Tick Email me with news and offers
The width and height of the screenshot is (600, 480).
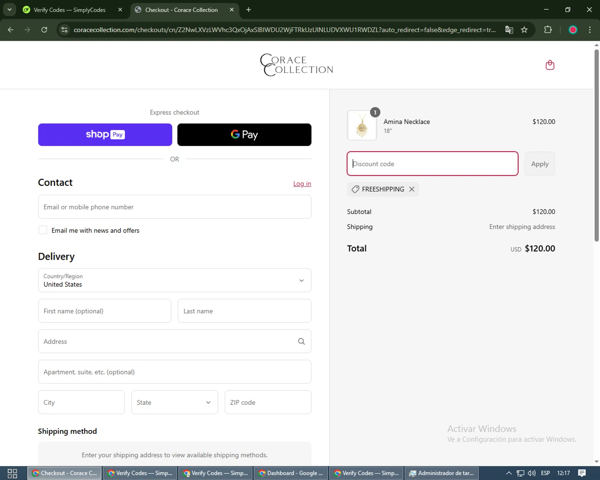43,230
